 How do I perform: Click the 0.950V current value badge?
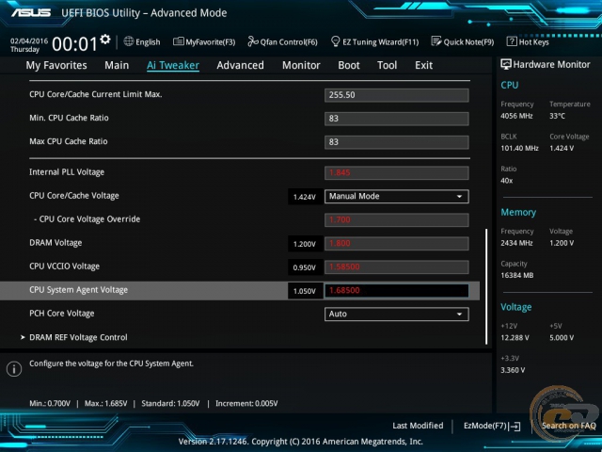[305, 267]
